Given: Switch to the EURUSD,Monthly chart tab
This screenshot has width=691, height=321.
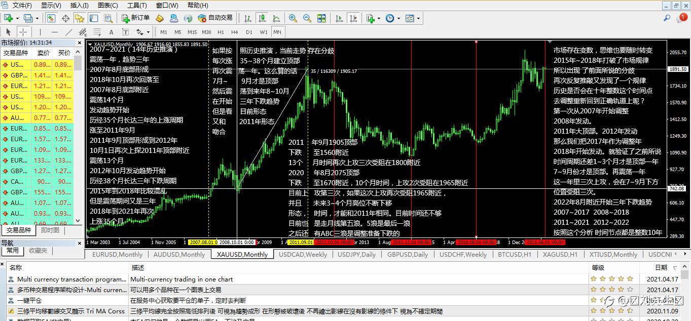Looking at the screenshot, I should (117, 255).
